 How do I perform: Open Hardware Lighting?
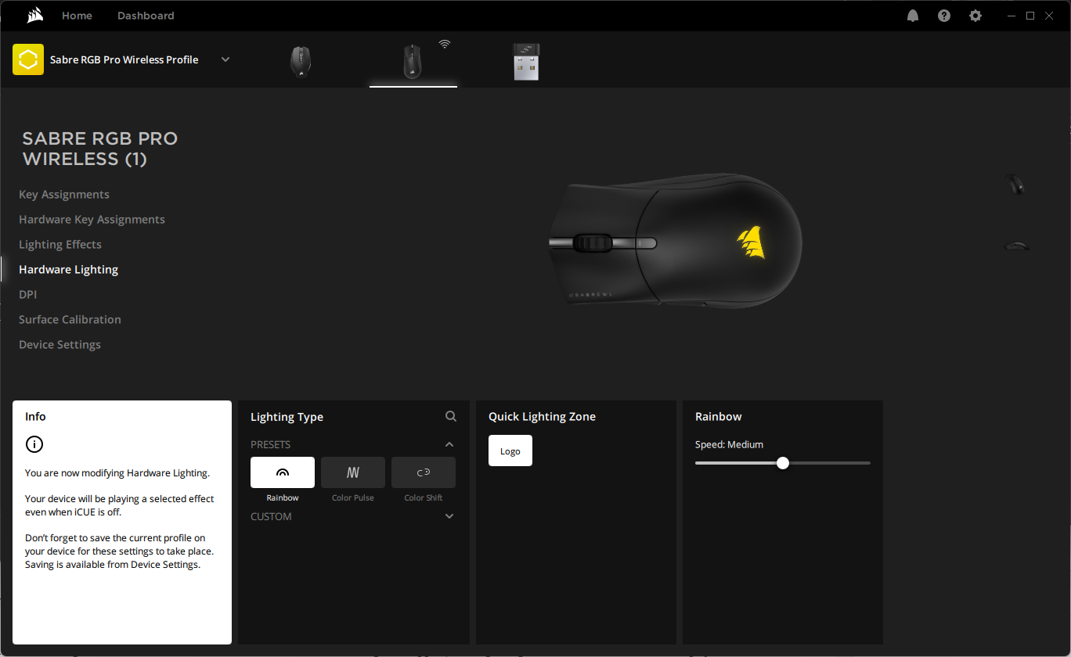coord(68,270)
